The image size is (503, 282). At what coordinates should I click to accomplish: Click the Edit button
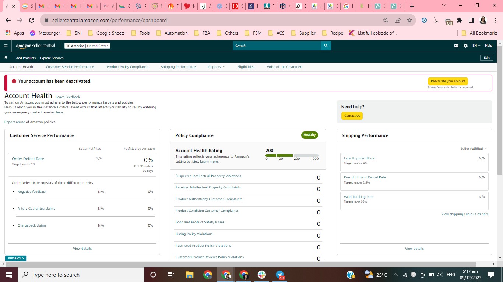(486, 58)
